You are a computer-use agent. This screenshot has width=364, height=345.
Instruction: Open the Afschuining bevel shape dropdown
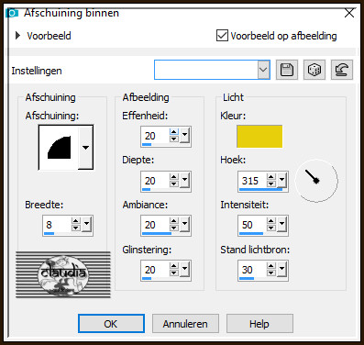[x=85, y=148]
